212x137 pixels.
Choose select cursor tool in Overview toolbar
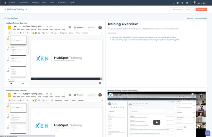(x=33, y=33)
